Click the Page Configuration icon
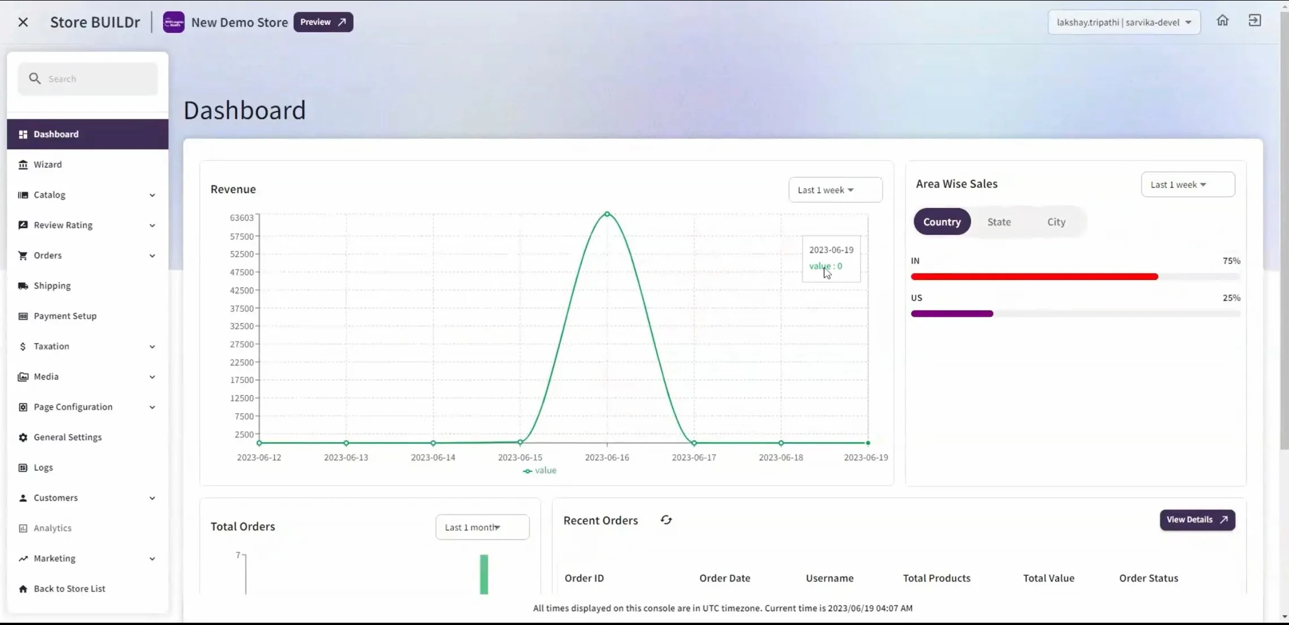This screenshot has width=1289, height=625. pyautogui.click(x=23, y=407)
